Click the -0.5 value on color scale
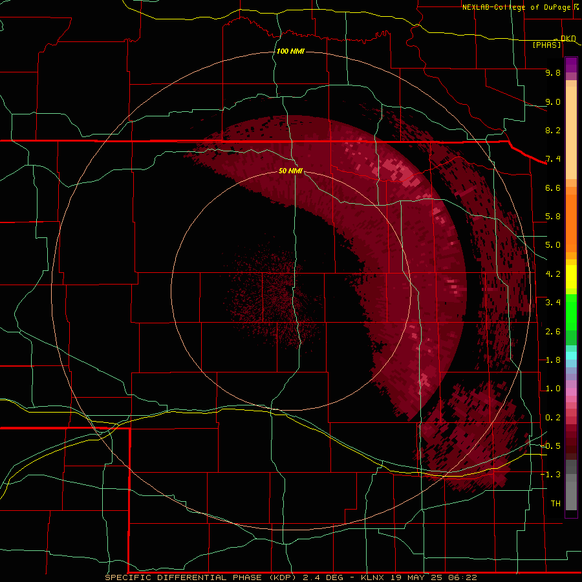 tap(550, 446)
